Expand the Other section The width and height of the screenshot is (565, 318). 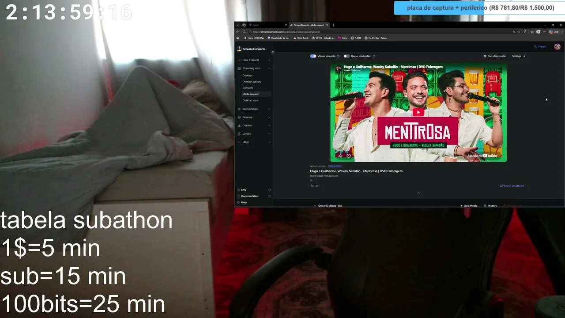coord(254,142)
